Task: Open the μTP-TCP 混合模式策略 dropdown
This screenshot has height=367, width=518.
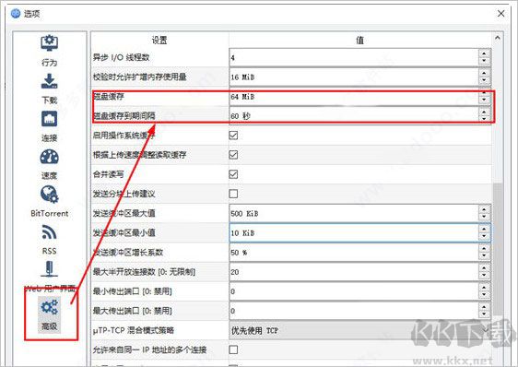Action: pos(360,330)
